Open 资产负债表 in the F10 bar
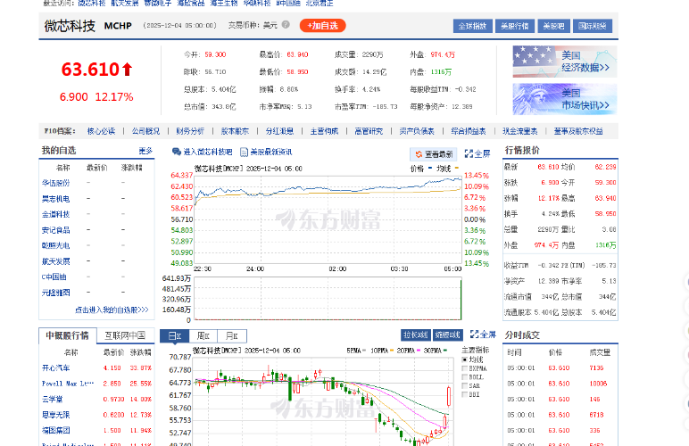 point(417,131)
